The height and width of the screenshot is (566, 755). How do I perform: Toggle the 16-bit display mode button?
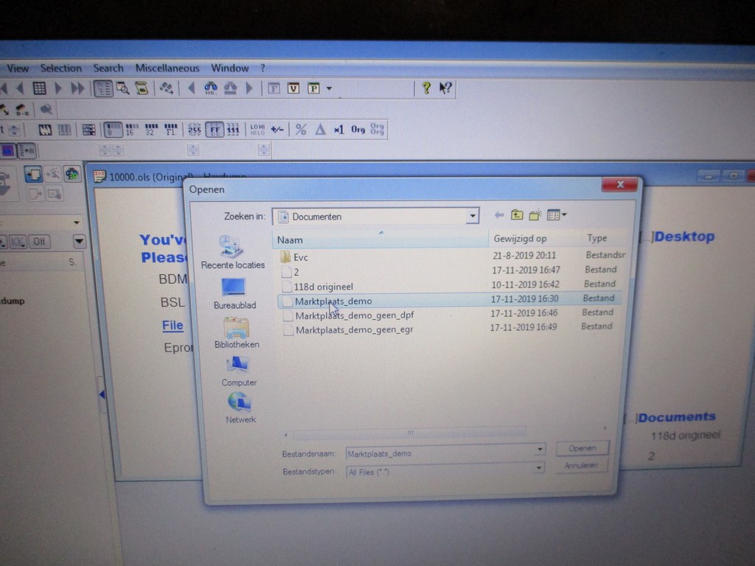click(131, 130)
